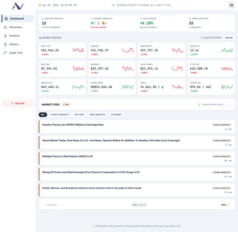Screen dimensions: 238x232
Task: Click the INDIA VIX green sparkline
Action: click(x=227, y=50)
